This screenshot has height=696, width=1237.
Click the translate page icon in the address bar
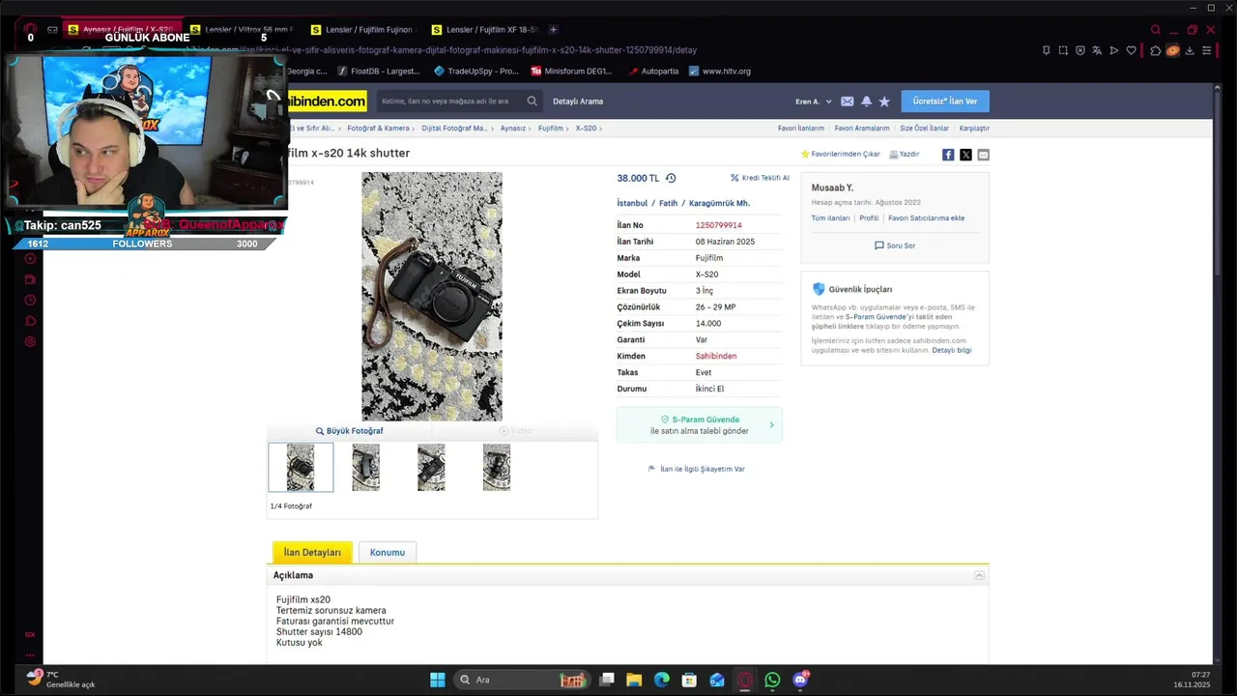click(x=1097, y=50)
